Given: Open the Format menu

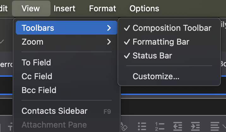Looking at the screenshot, I should pos(103,8).
